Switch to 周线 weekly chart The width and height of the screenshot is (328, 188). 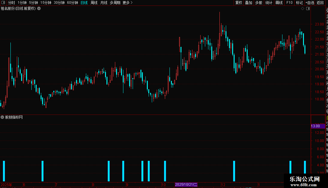click(x=94, y=3)
